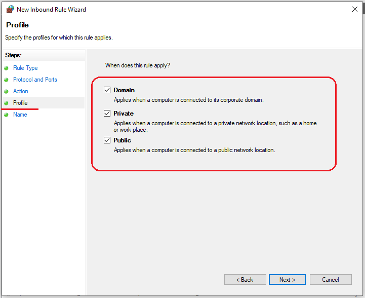The image size is (365, 298).
Task: Uncheck the Domain profile checkbox
Action: pyautogui.click(x=107, y=90)
